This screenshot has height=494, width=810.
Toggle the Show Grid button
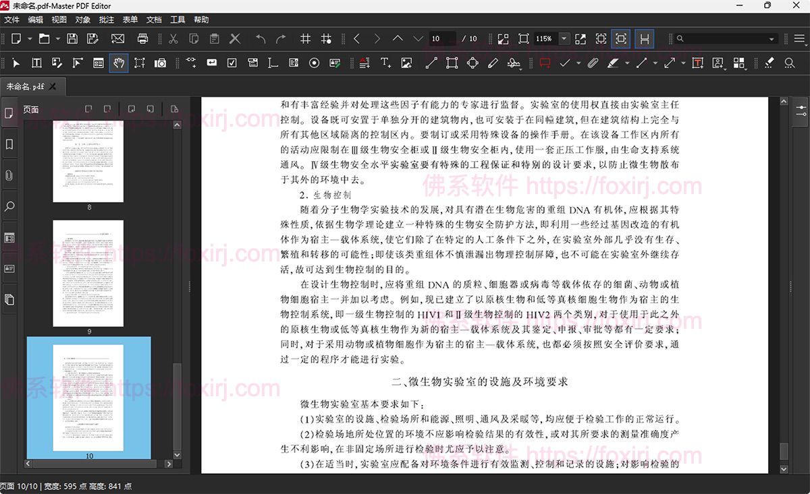click(305, 38)
